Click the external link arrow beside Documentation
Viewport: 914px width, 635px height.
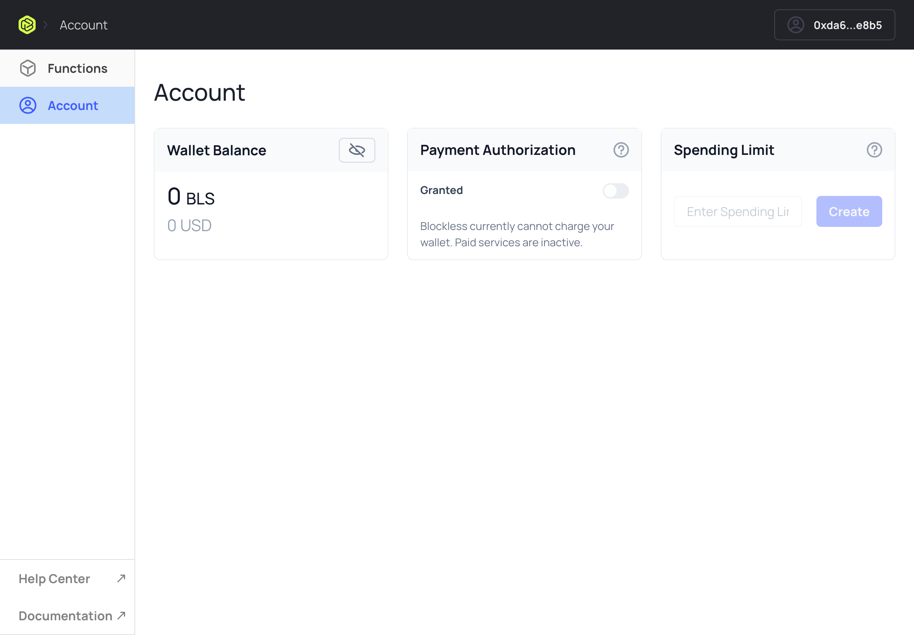point(120,616)
